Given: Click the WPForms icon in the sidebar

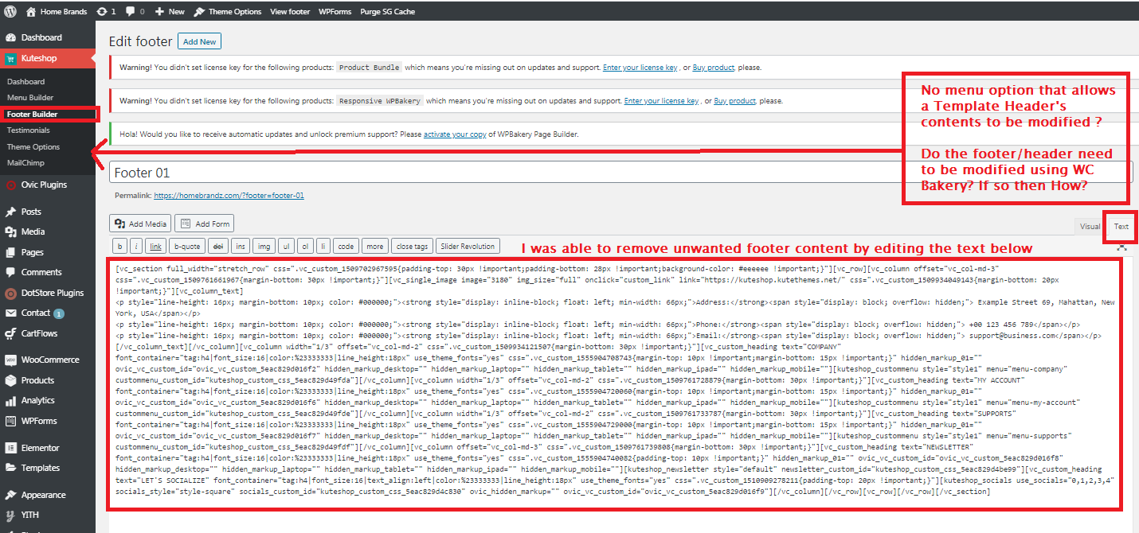Looking at the screenshot, I should point(10,421).
